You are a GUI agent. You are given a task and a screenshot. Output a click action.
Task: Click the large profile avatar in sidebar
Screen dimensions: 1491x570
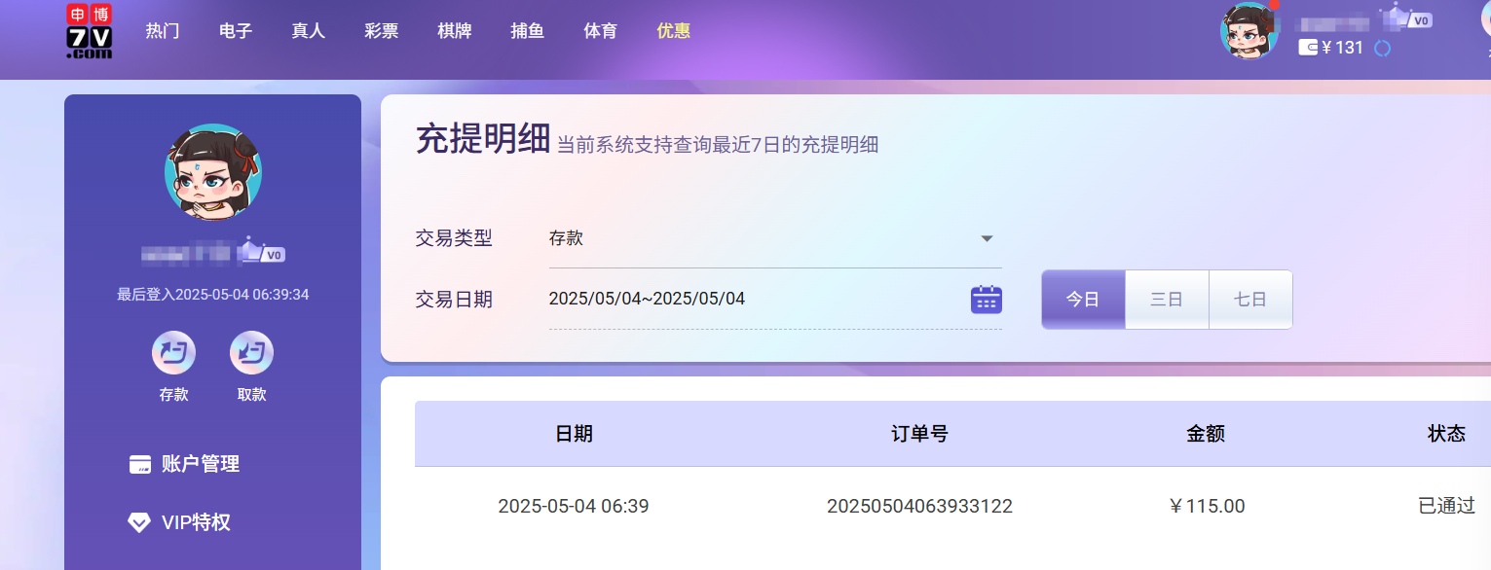(212, 172)
